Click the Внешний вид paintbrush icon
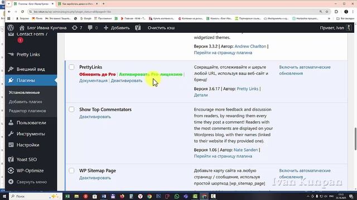Image resolution: width=357 pixels, height=200 pixels. (x=11, y=69)
